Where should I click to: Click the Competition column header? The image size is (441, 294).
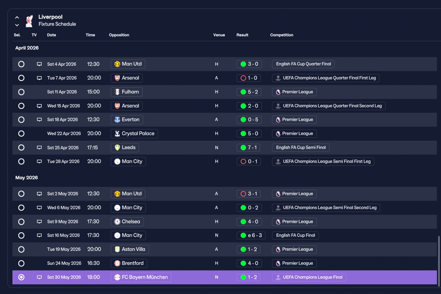click(x=282, y=35)
